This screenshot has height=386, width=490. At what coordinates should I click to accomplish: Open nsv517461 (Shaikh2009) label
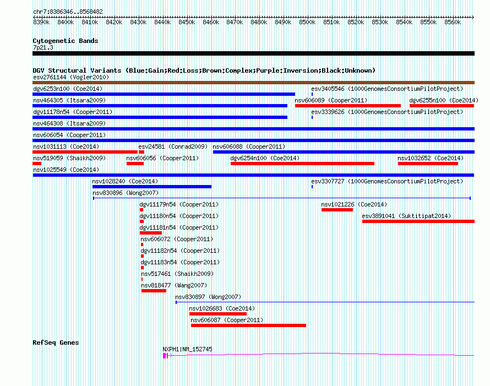177,274
